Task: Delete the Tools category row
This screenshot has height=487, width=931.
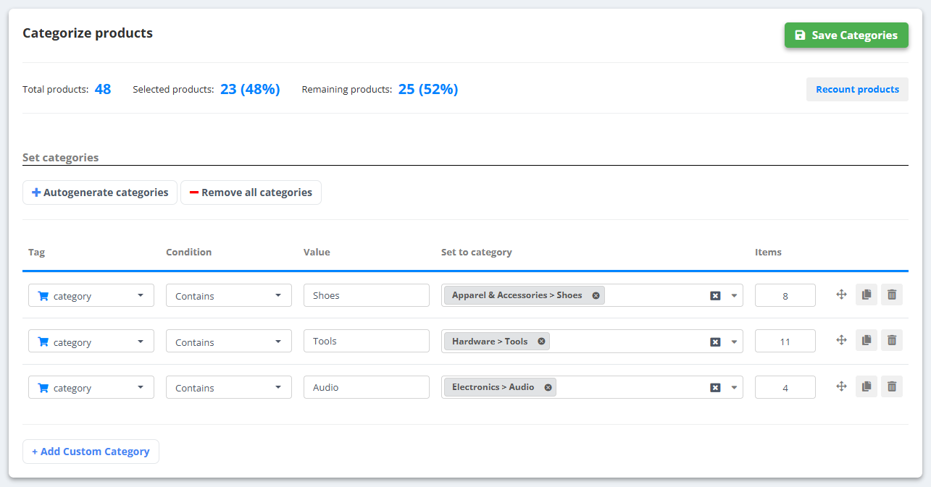Action: point(892,340)
